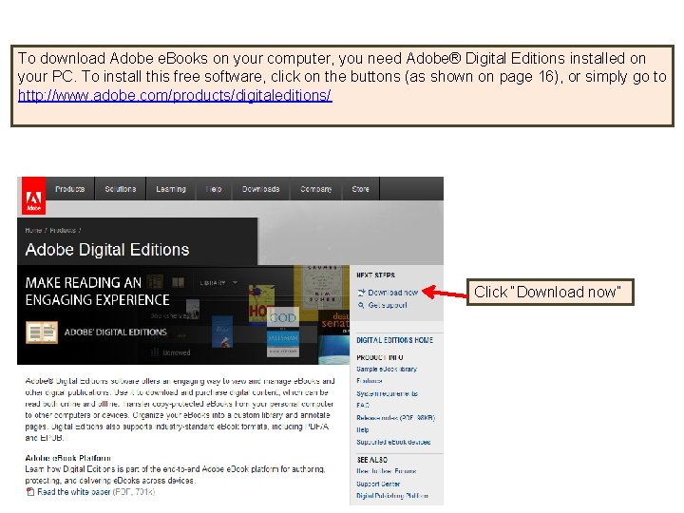Click the magnifier icon beside Get support

[361, 305]
